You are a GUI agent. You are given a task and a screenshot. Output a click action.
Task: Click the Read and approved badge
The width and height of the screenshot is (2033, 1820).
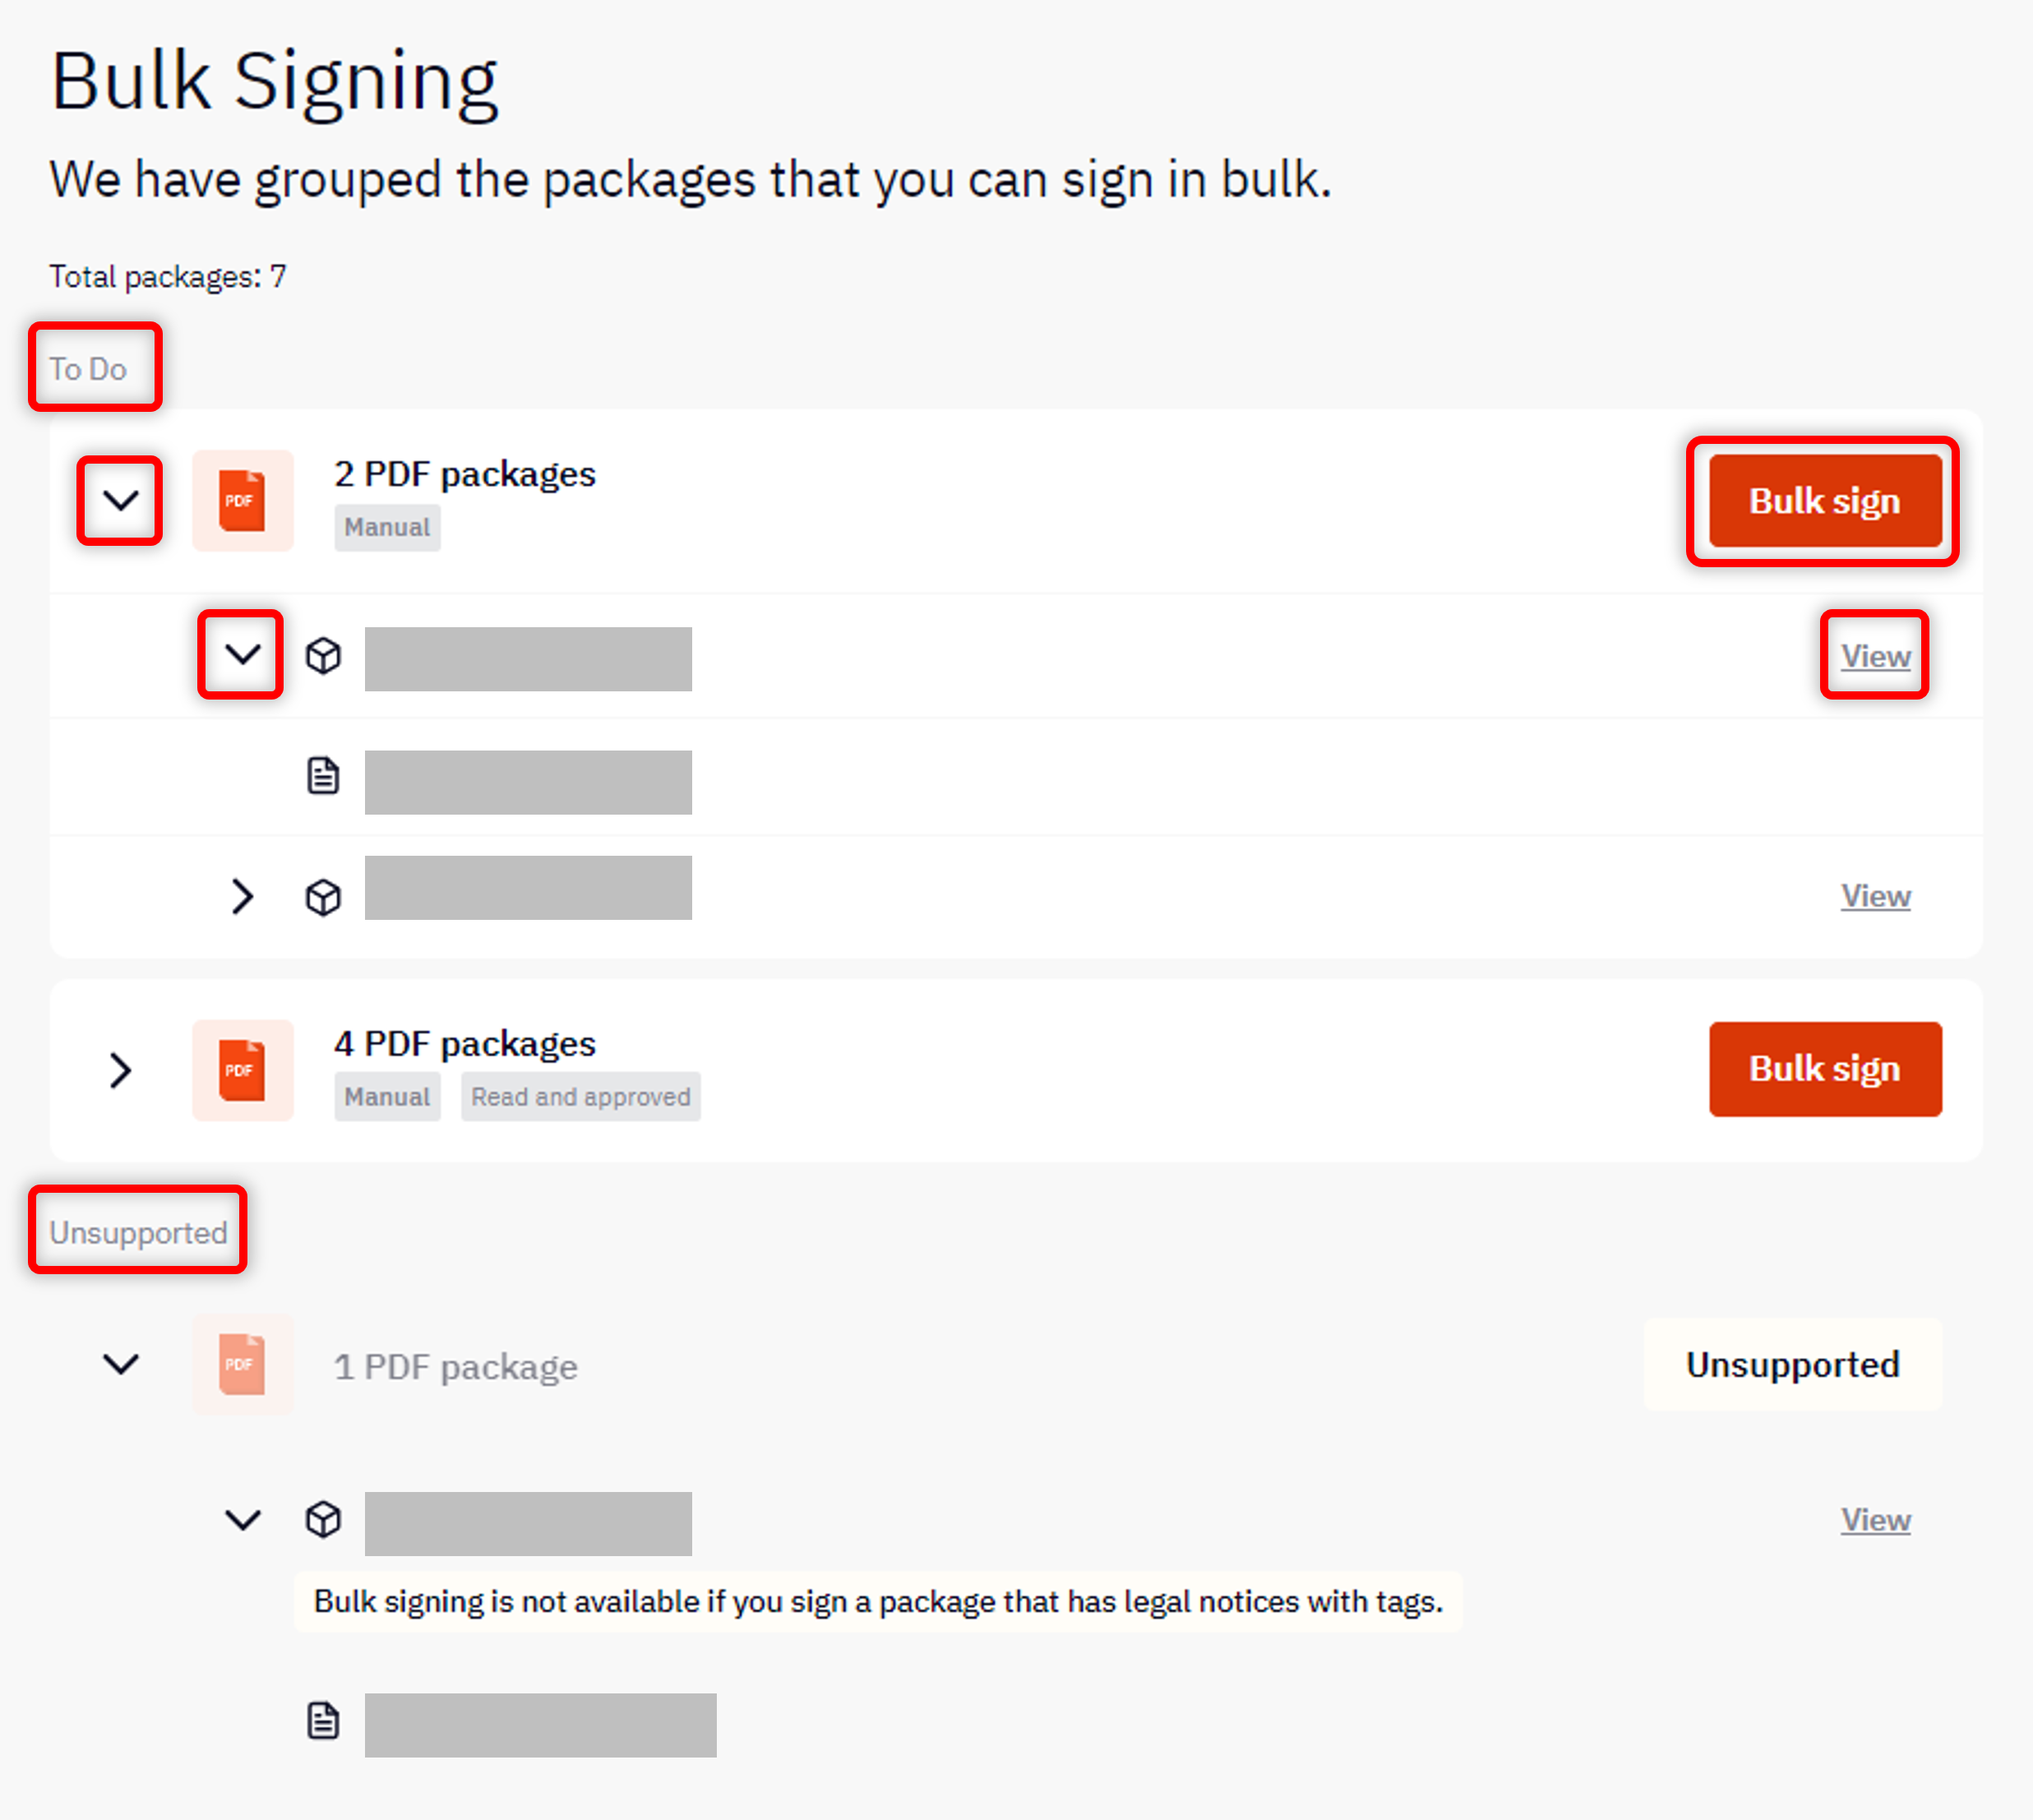580,1096
